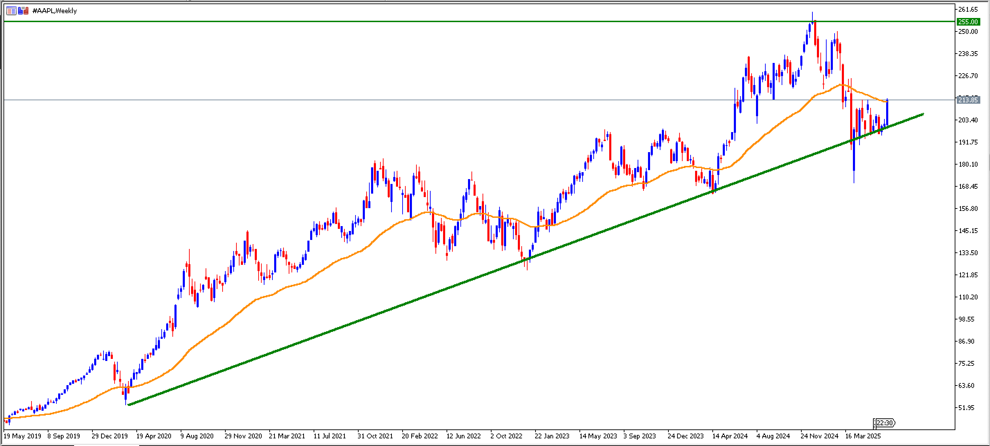
Task: Click the 226.70 price scale value
Action: pos(968,76)
